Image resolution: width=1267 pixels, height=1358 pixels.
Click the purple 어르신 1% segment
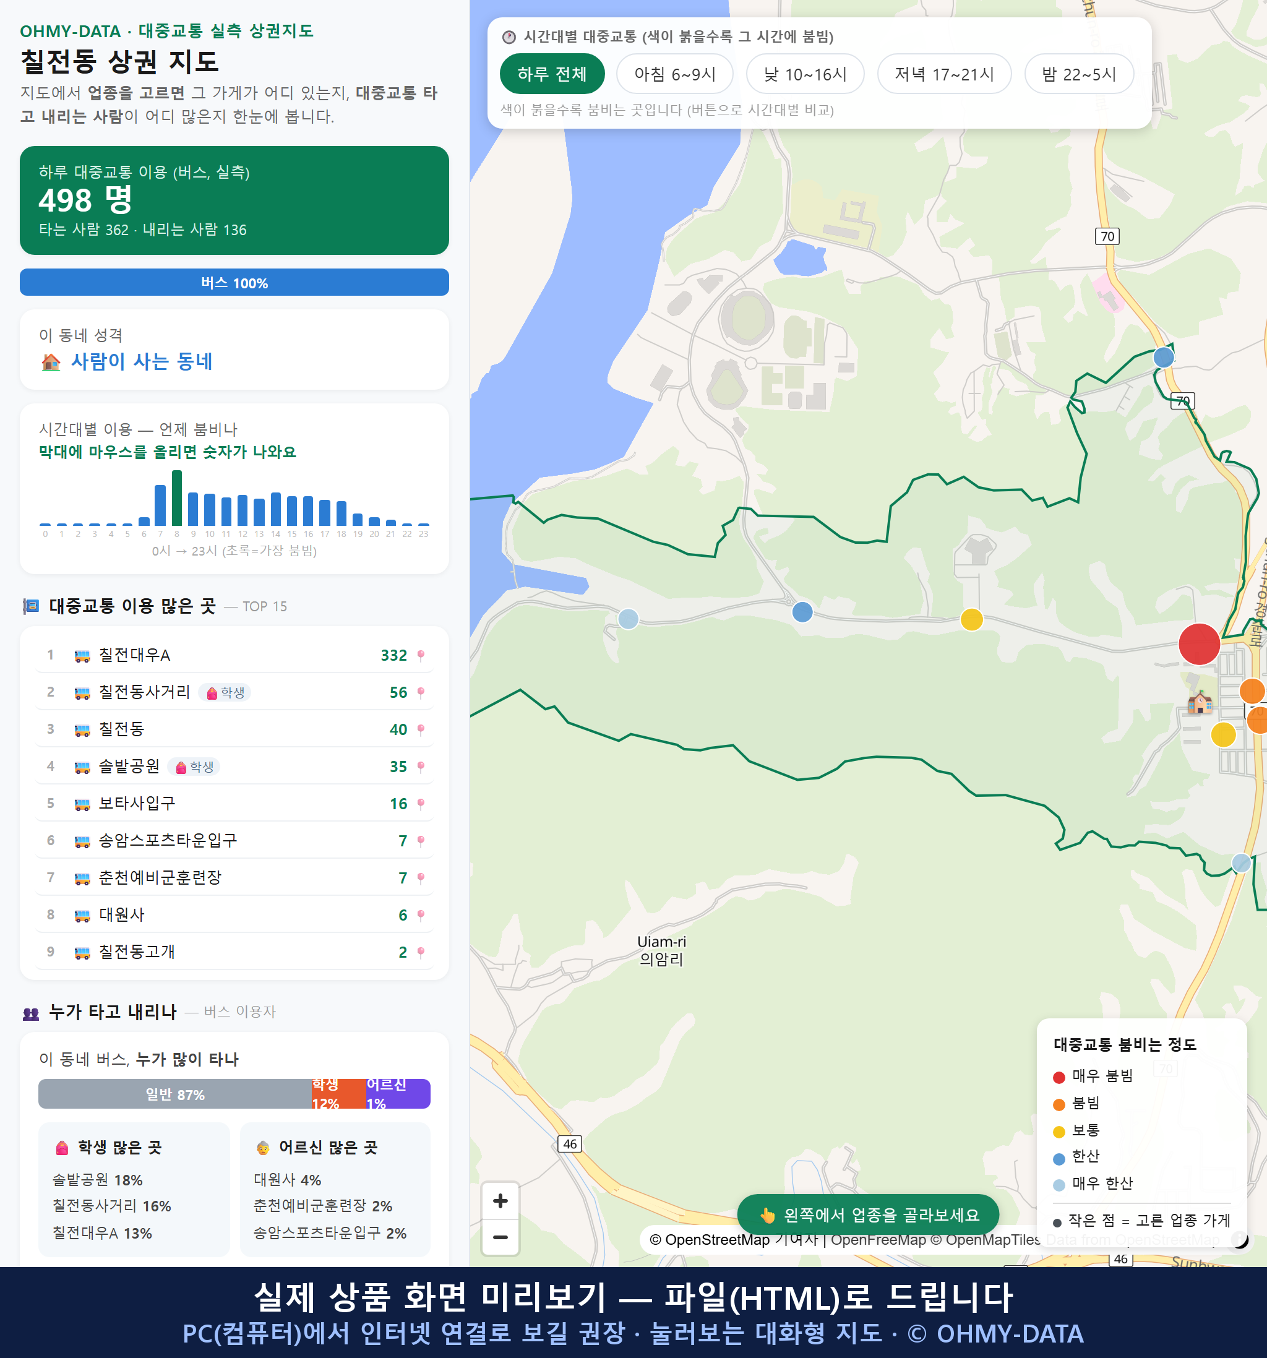398,1094
